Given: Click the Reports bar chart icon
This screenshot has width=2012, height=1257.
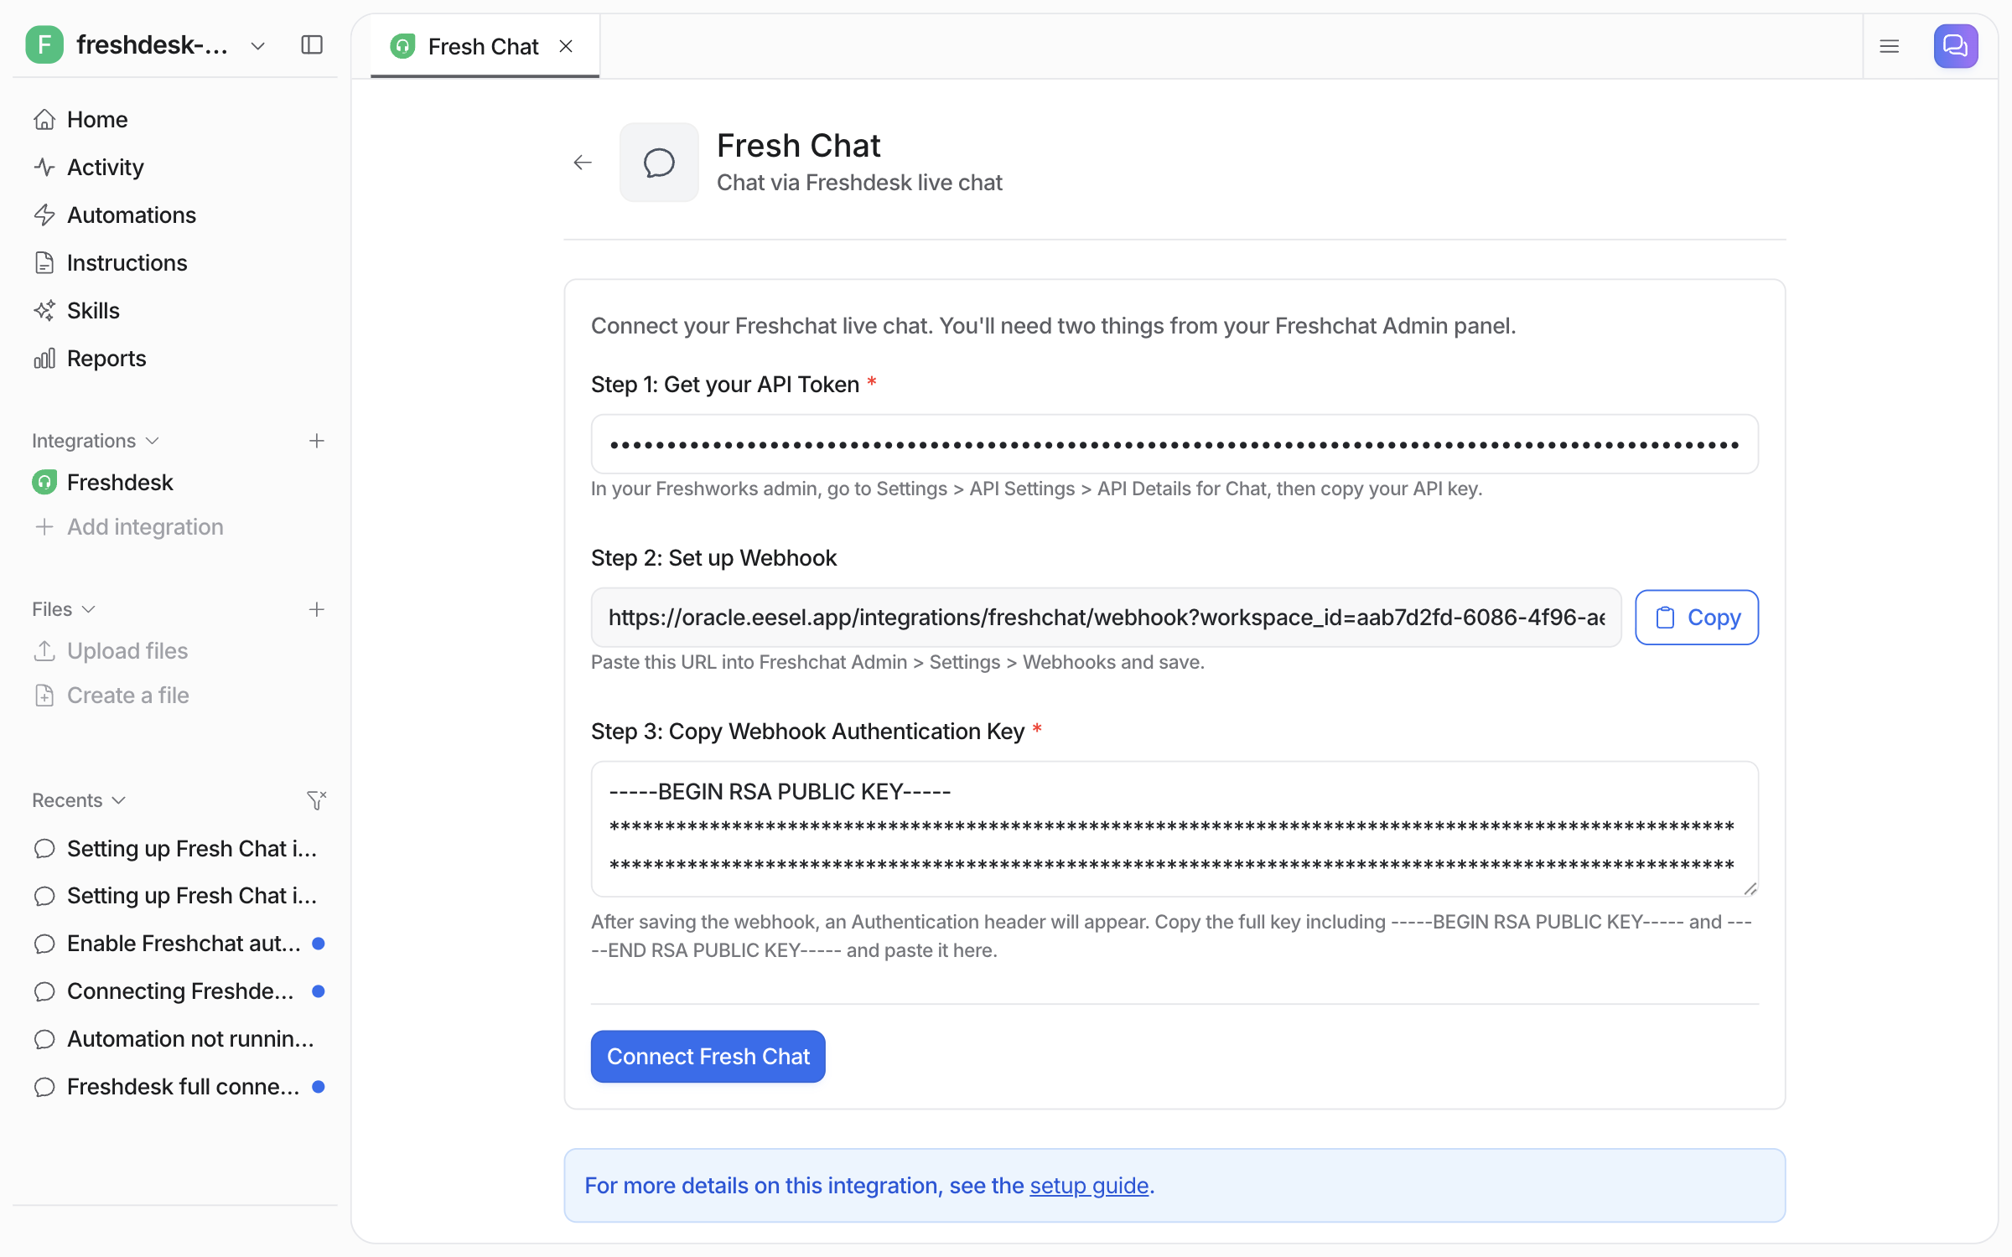Looking at the screenshot, I should [x=44, y=358].
